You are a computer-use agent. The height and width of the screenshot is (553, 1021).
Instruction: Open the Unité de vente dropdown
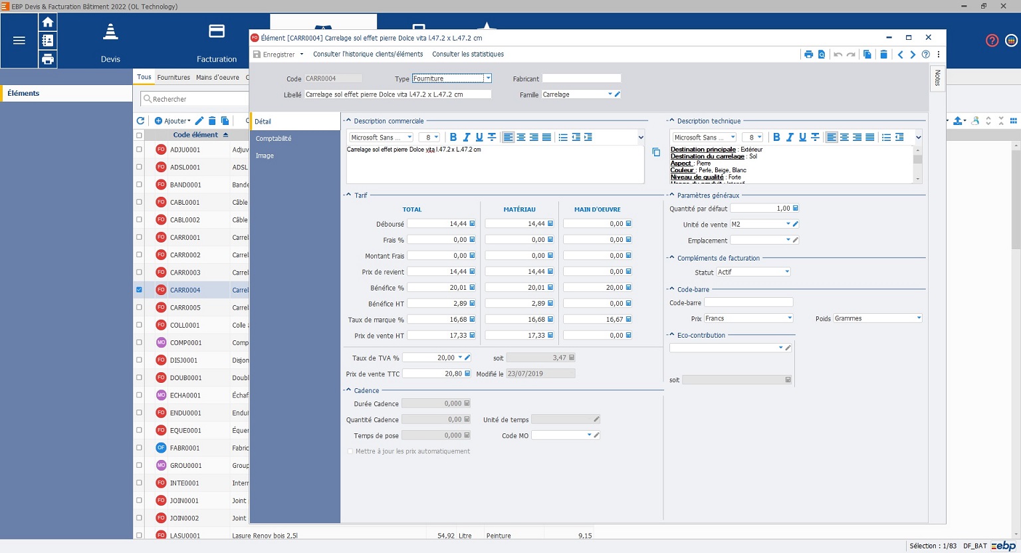(788, 224)
